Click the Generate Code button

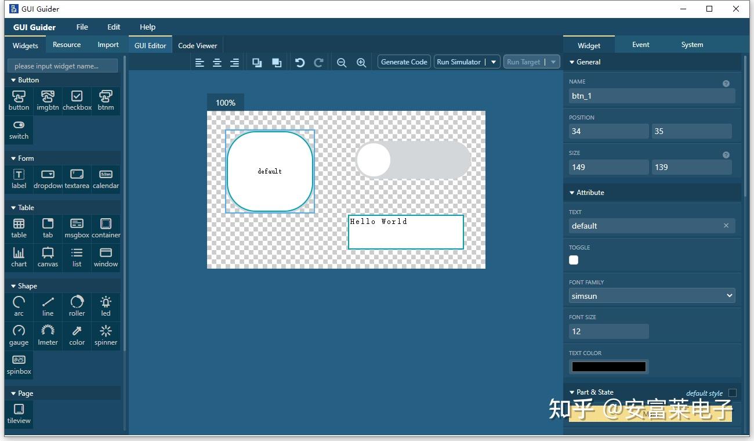tap(404, 62)
